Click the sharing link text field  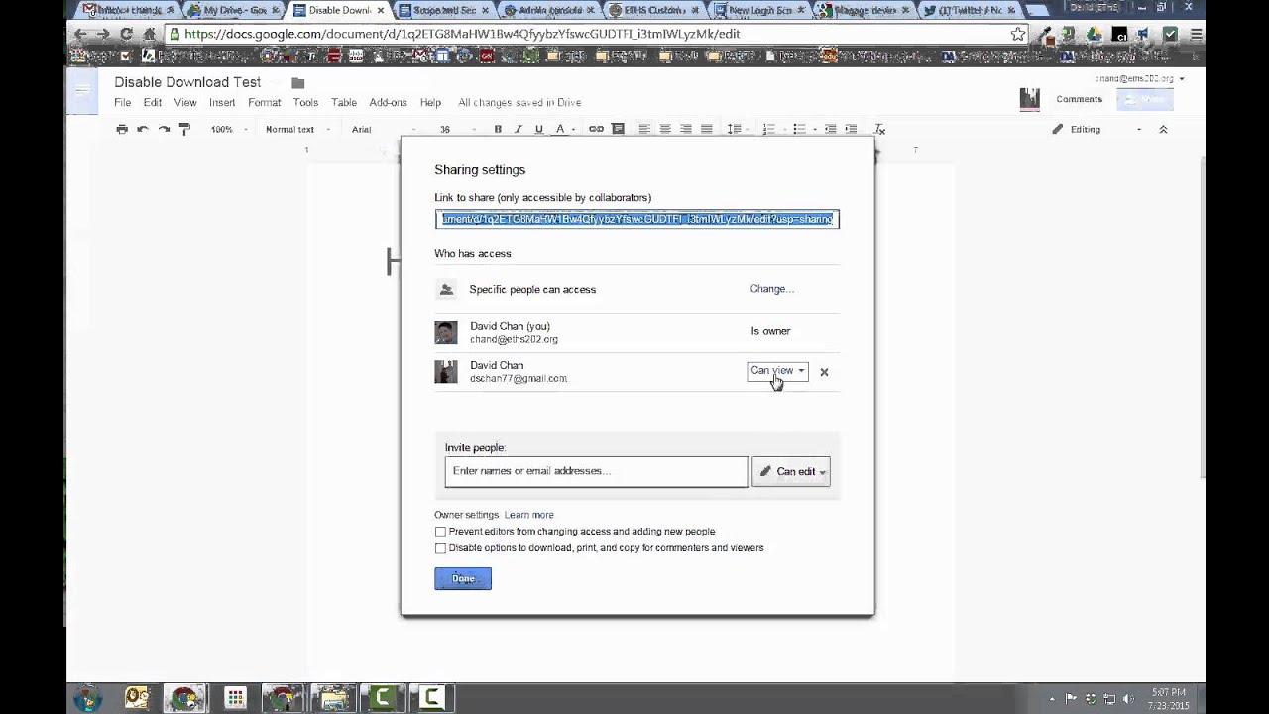[637, 219]
